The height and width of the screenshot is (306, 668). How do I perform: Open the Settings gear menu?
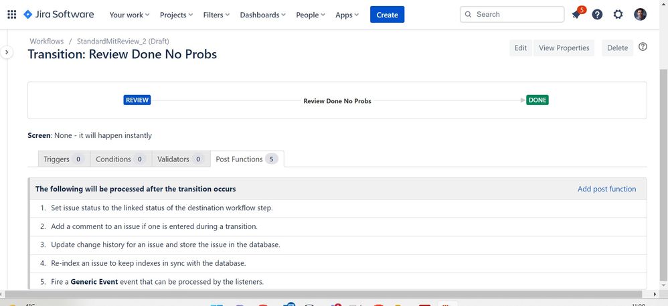[618, 15]
